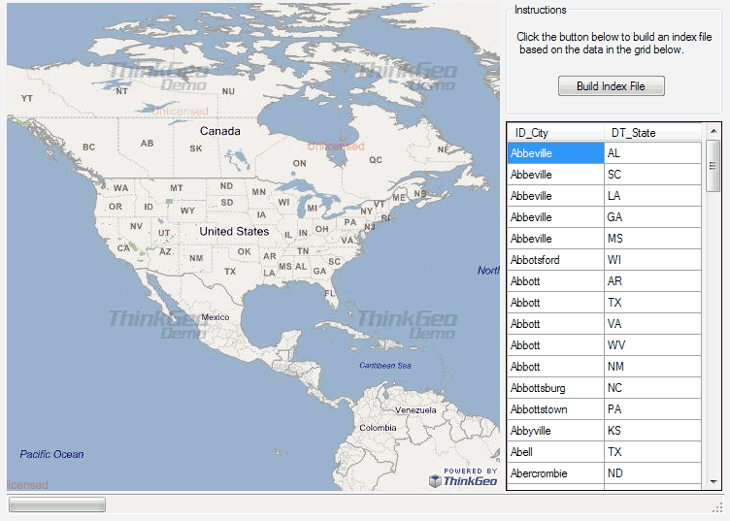Click the Canada label on map

[220, 131]
